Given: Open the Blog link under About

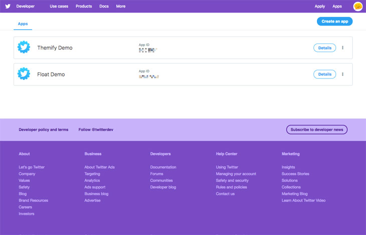Looking at the screenshot, I should click(x=23, y=193).
